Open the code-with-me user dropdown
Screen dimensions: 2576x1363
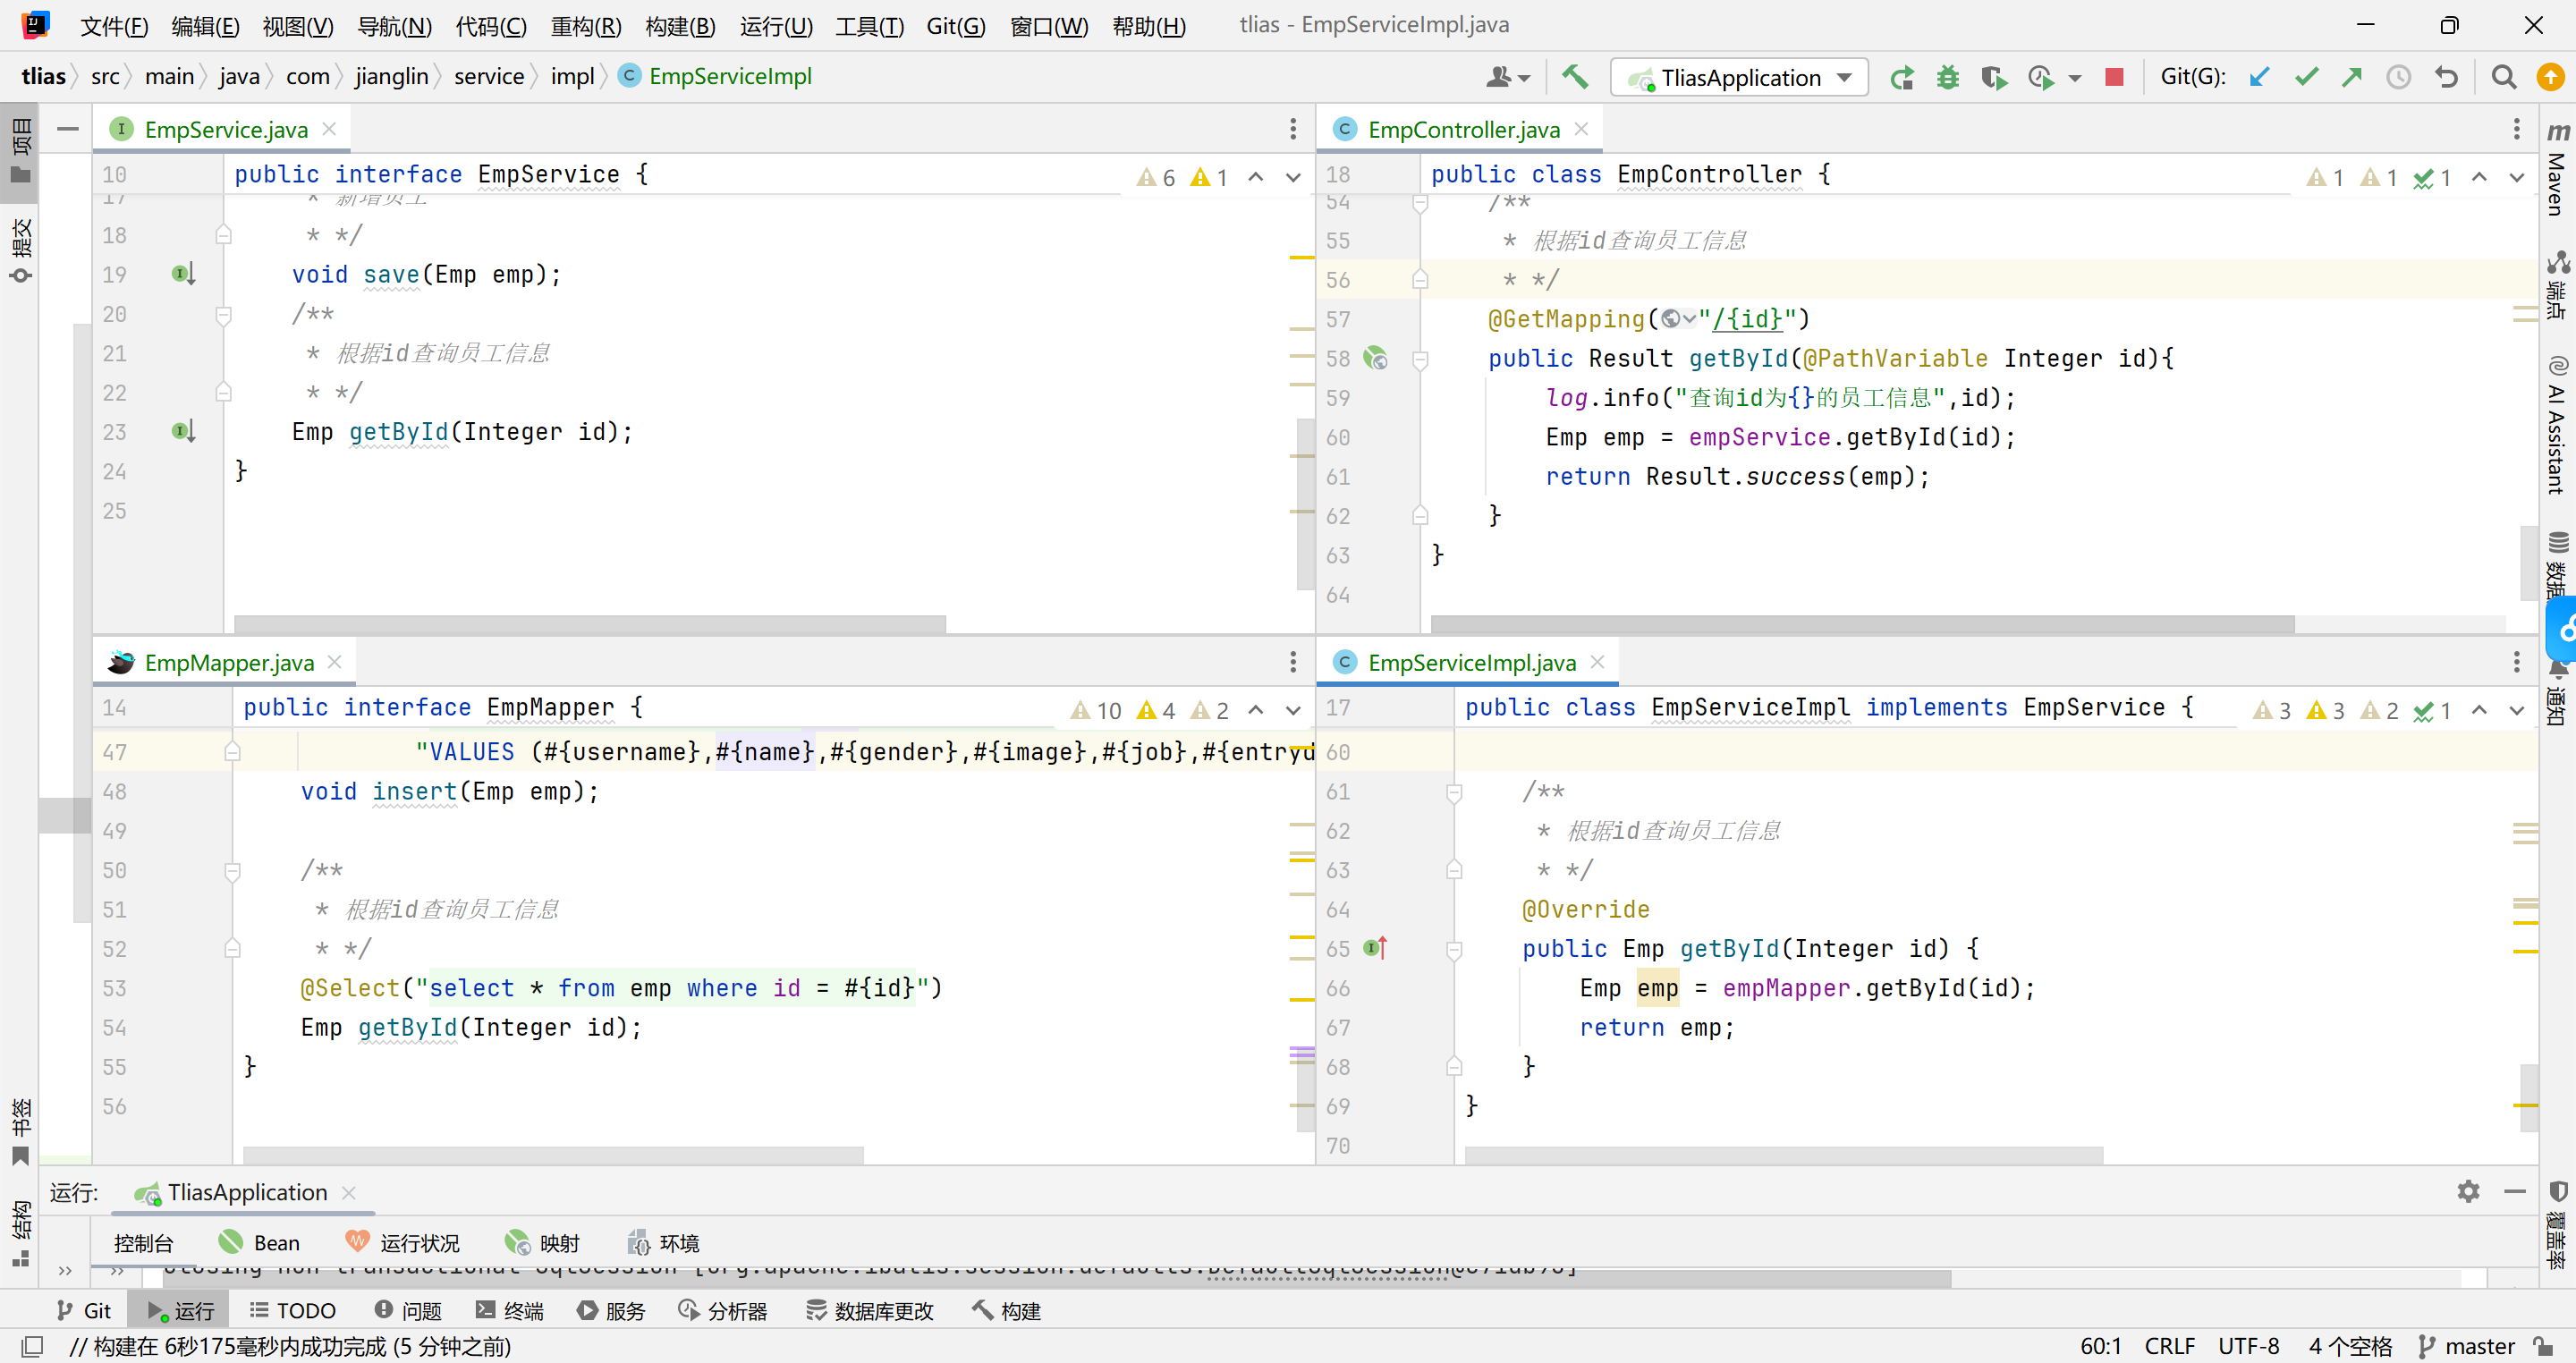click(x=1509, y=77)
